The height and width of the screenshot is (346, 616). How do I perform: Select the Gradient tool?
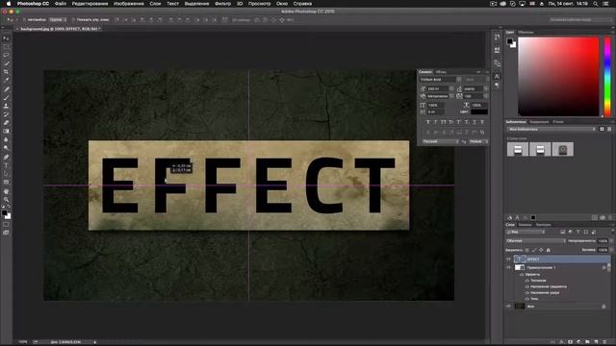coord(6,132)
